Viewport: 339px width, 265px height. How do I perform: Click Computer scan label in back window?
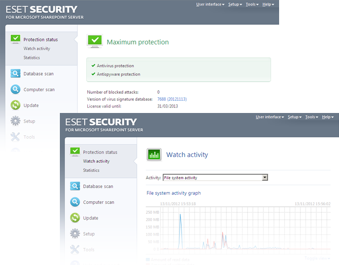pyautogui.click(x=39, y=90)
